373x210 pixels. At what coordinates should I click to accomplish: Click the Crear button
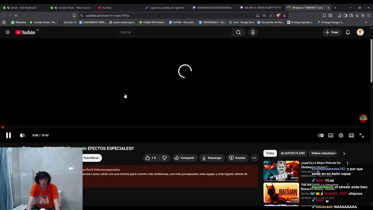tap(332, 32)
